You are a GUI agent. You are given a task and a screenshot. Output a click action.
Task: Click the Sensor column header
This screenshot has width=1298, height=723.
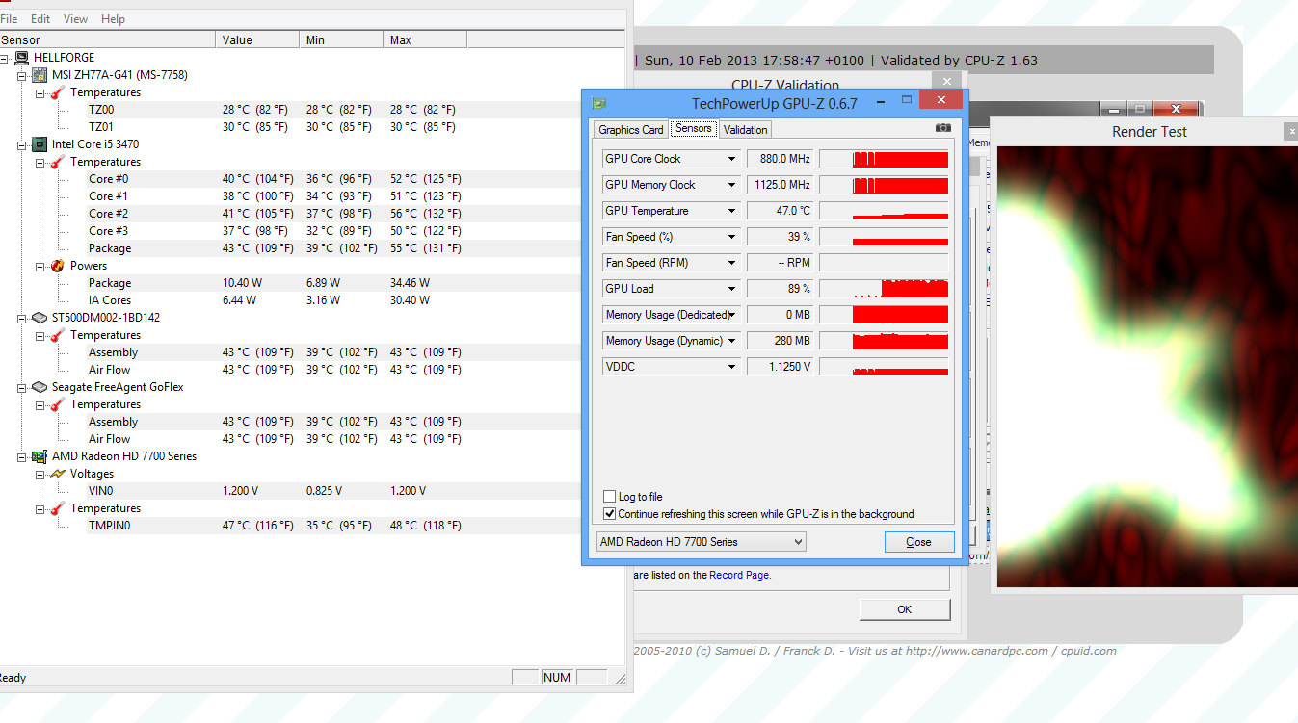click(x=108, y=39)
